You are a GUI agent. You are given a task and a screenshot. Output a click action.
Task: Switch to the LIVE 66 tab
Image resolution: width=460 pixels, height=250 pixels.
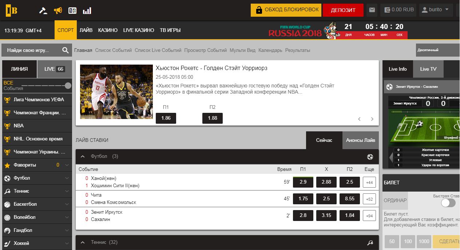tap(55, 69)
